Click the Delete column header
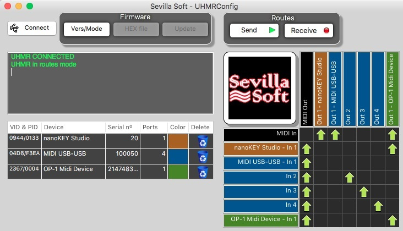The image size is (403, 231). click(x=201, y=127)
